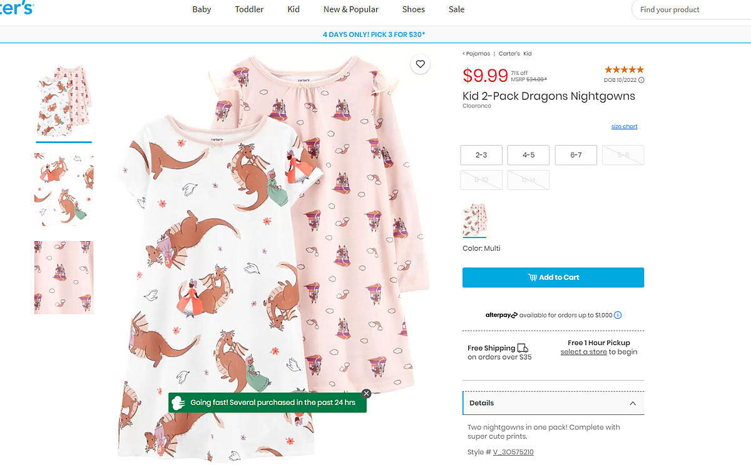Click the five-star rating
Image resolution: width=751 pixels, height=465 pixels.
point(623,70)
